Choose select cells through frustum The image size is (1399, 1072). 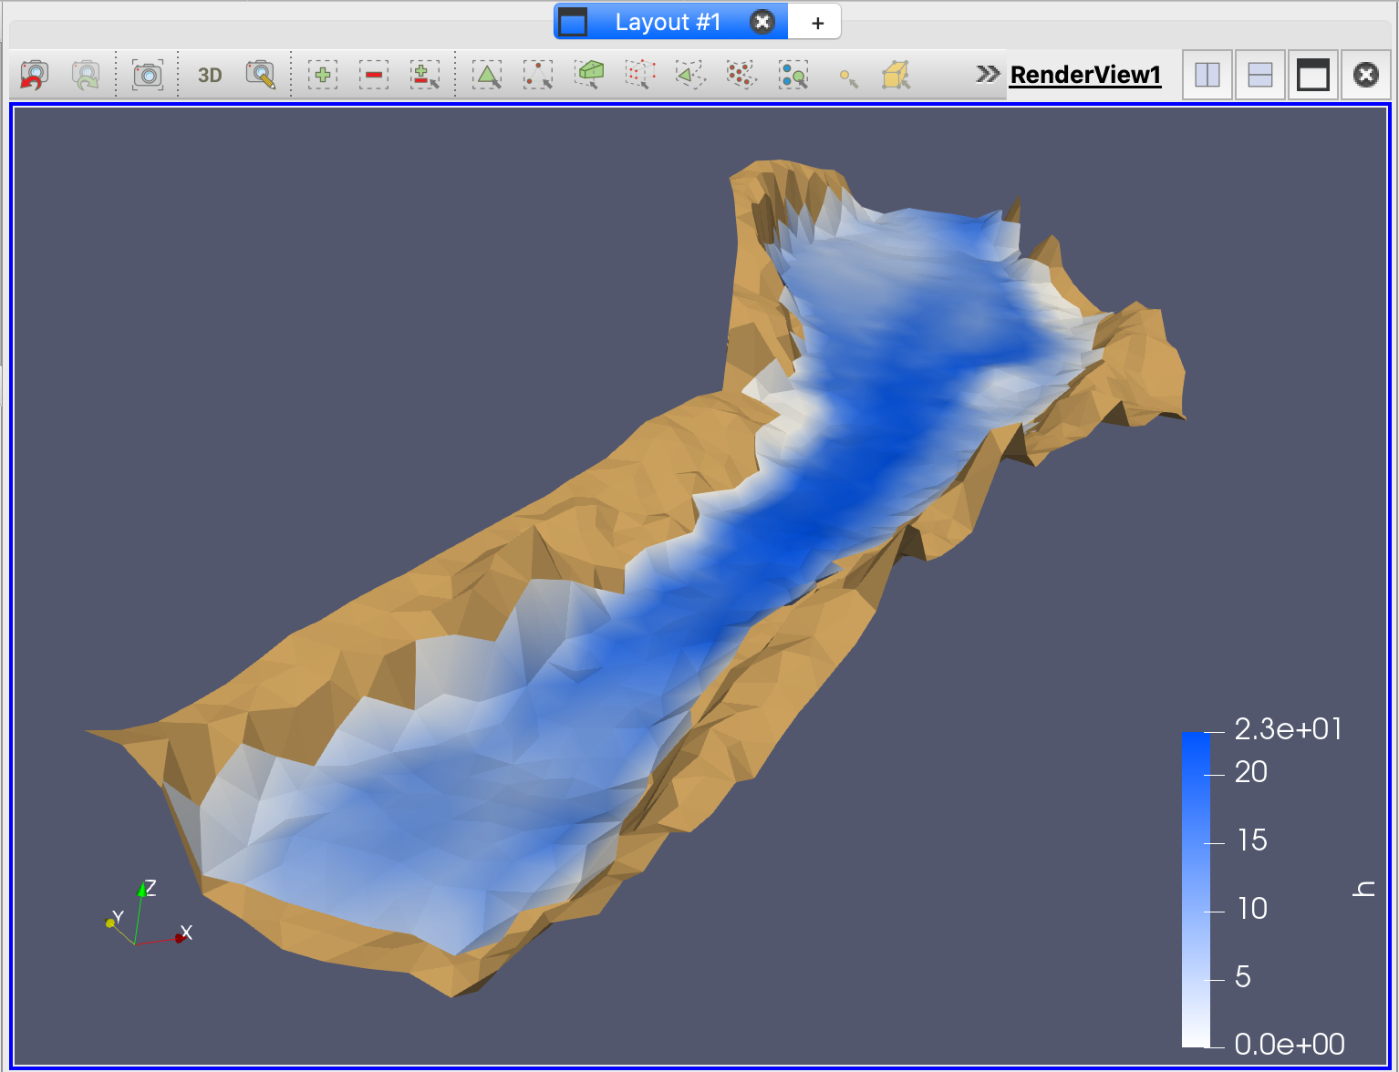(590, 75)
